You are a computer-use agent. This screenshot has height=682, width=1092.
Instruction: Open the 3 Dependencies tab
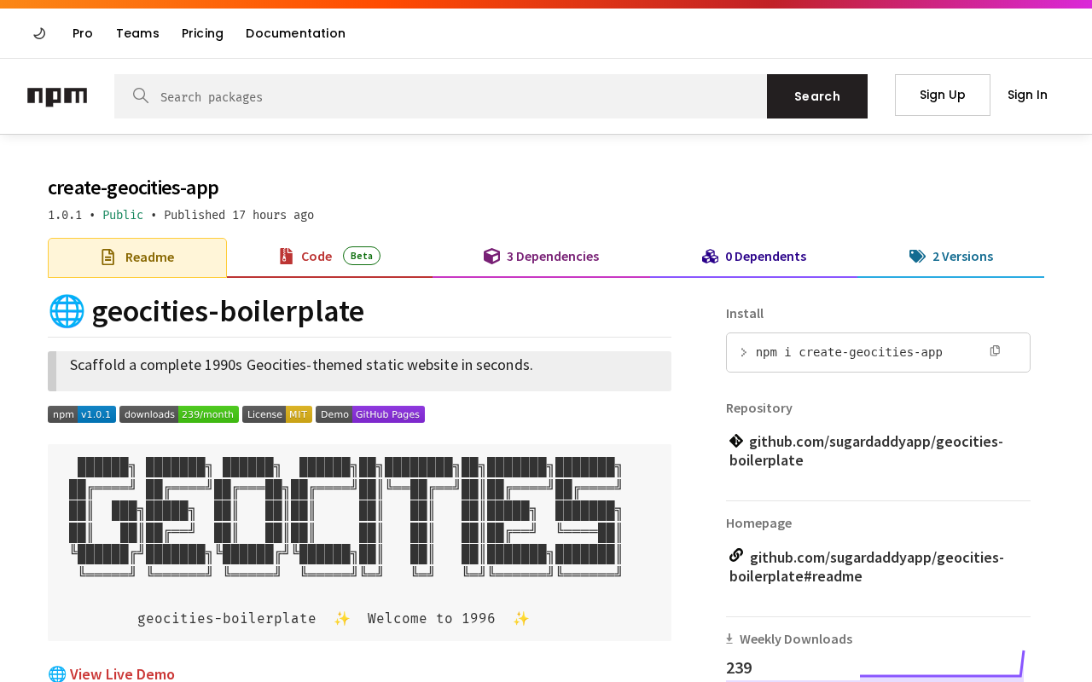[x=542, y=257]
